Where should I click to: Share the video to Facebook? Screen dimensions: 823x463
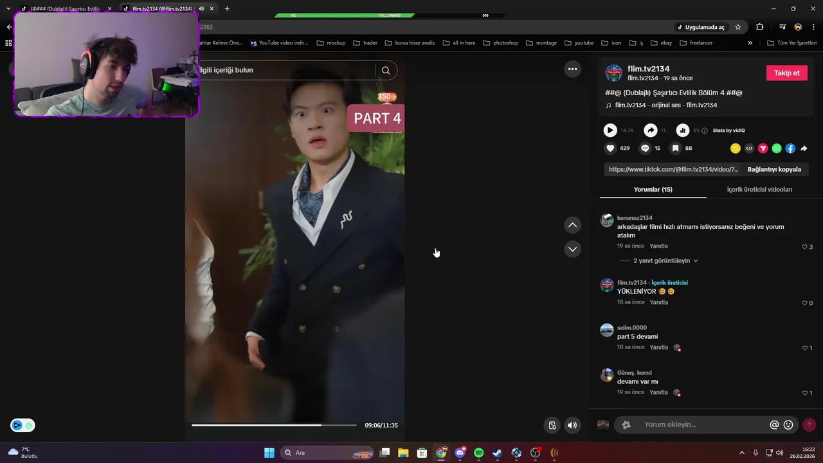click(790, 149)
